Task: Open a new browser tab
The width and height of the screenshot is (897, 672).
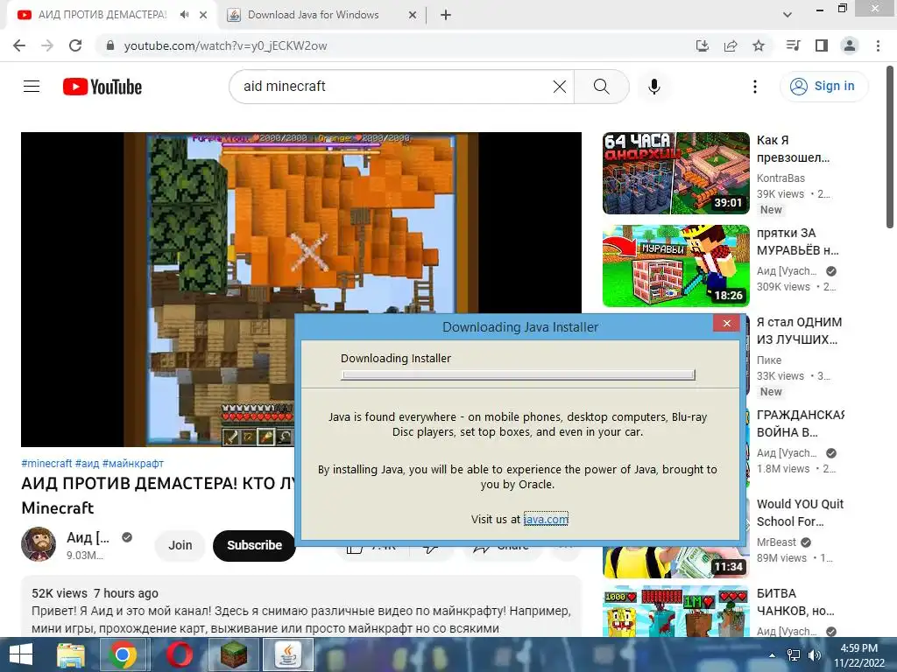Action: pos(446,15)
